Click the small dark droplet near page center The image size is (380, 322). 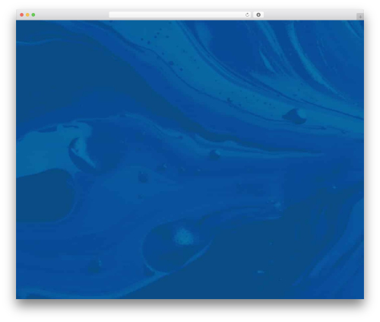click(214, 155)
